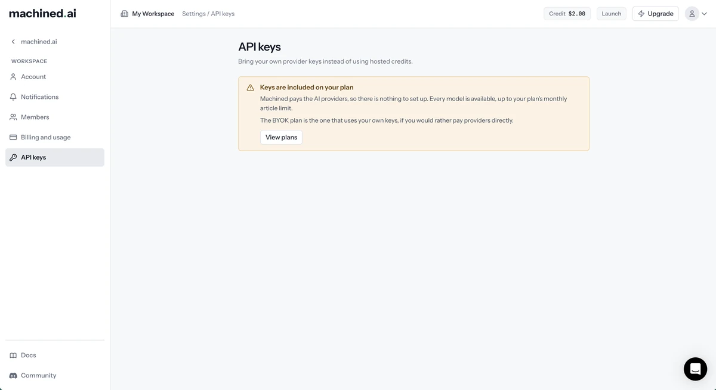Open Community link
The width and height of the screenshot is (716, 390).
(x=55, y=376)
